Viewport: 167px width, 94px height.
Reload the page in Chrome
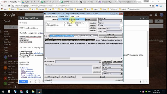(9, 6)
